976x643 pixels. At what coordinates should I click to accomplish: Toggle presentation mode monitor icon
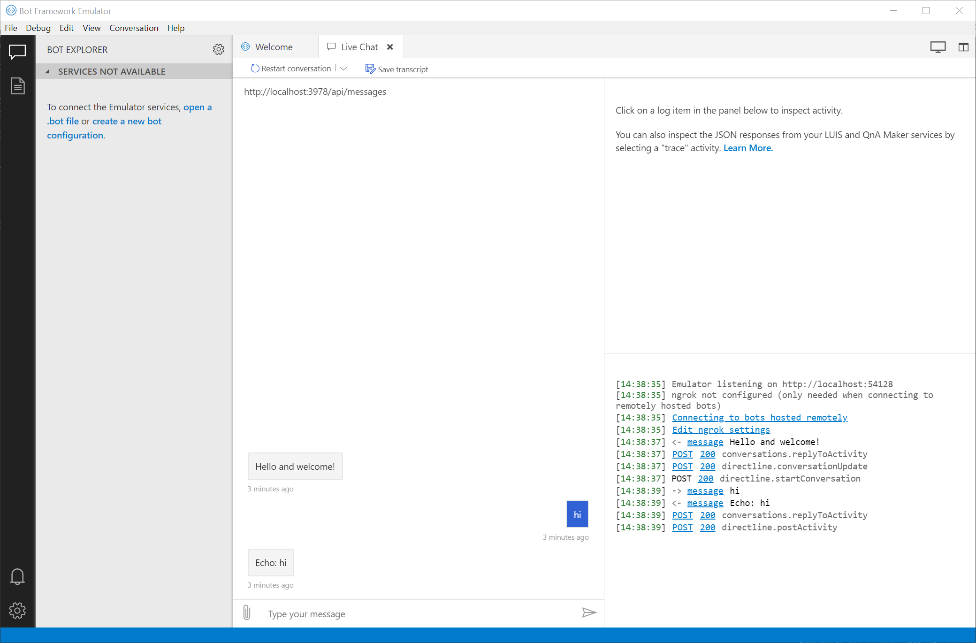pos(938,47)
